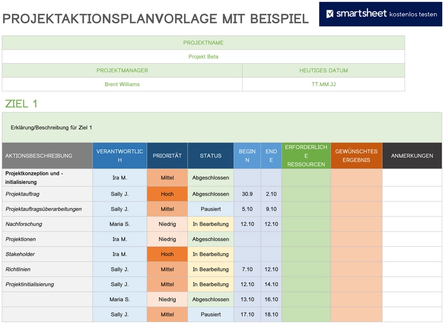The image size is (444, 324).
Task: Select the '5.10' start date cell
Action: point(247,209)
